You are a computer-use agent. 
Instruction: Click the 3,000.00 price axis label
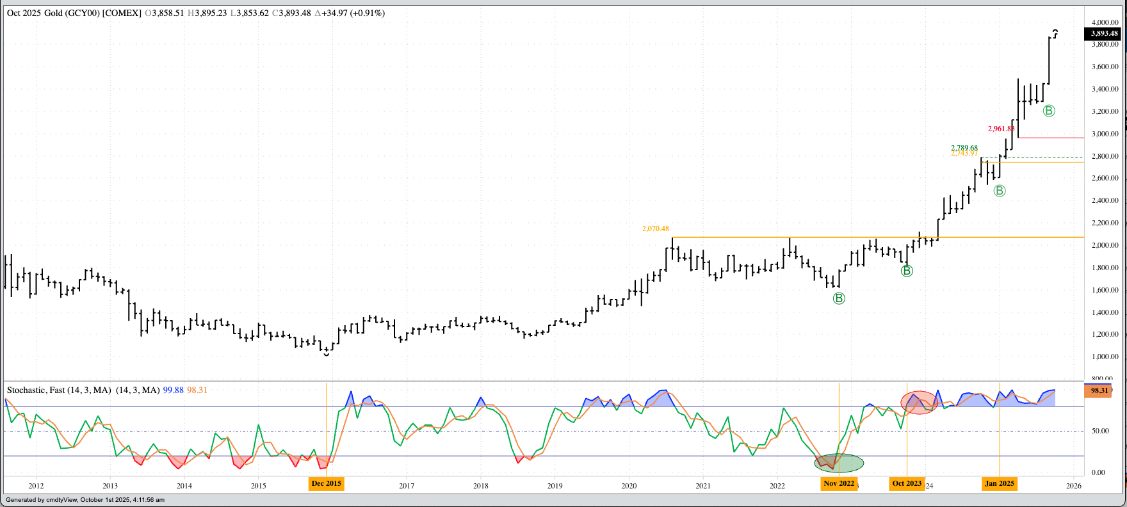pos(1105,134)
